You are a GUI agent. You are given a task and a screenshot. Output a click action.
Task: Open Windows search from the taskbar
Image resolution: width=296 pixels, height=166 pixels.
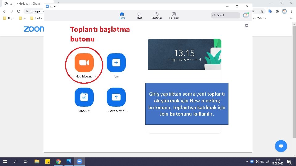pos(16,161)
